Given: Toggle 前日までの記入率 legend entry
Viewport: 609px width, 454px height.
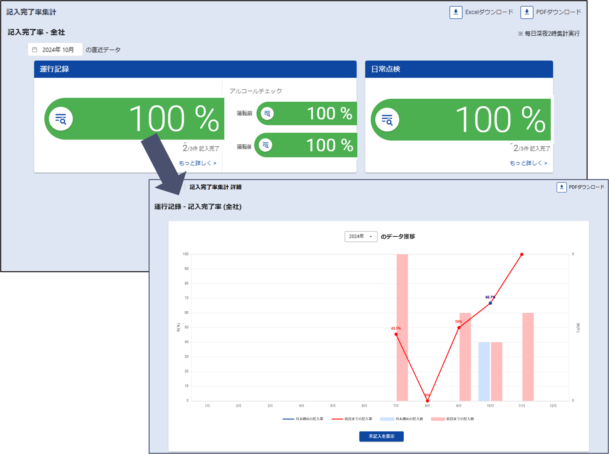Looking at the screenshot, I should point(352,419).
